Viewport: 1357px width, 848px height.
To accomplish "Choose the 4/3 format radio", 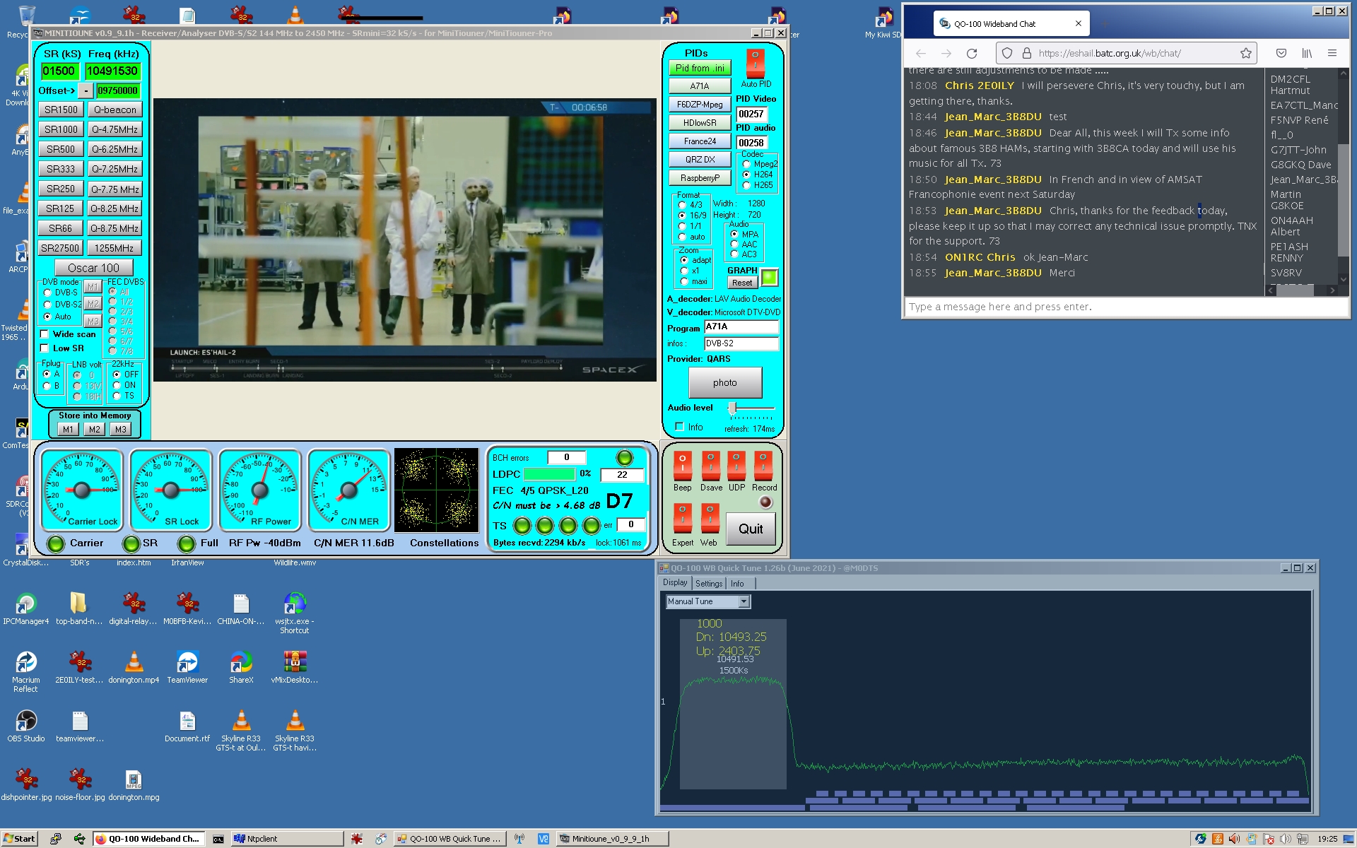I will (682, 205).
